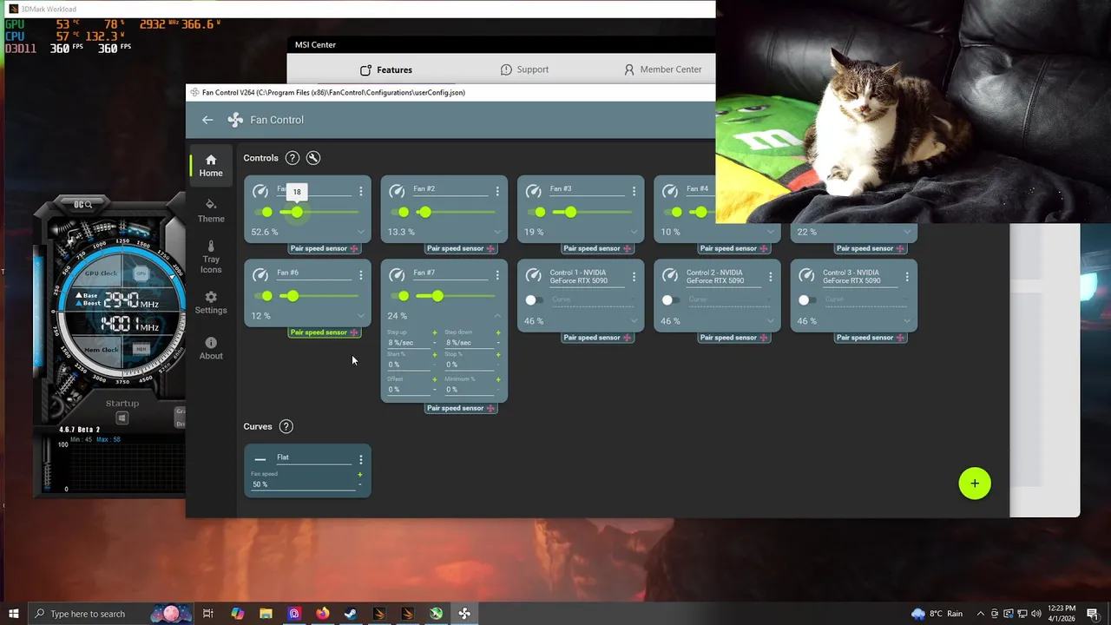This screenshot has height=625, width=1111.
Task: Click Pair speed sensor under Fan #7
Action: pos(461,408)
